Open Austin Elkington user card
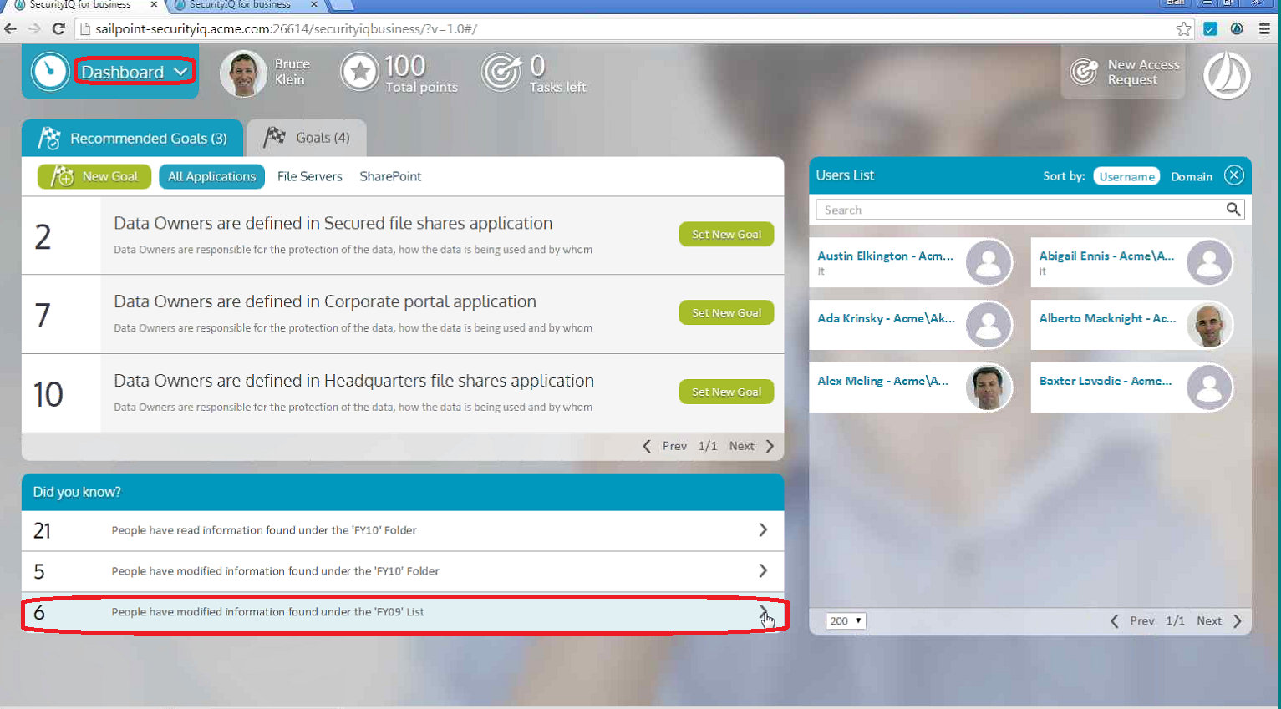The height and width of the screenshot is (709, 1281). tap(911, 262)
